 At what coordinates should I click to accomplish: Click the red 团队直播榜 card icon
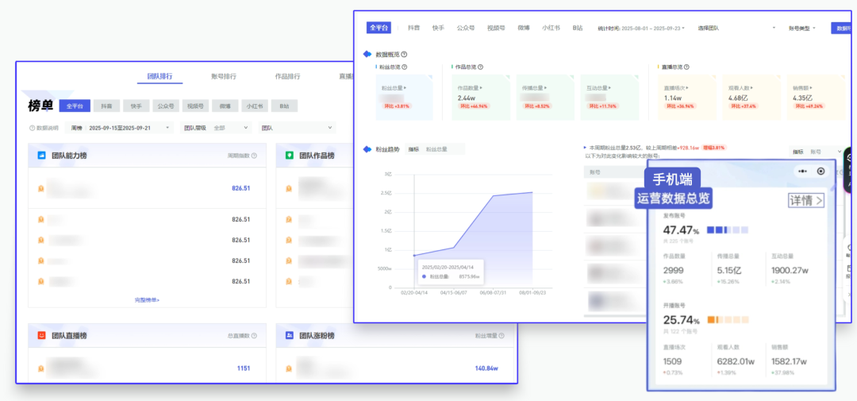41,335
